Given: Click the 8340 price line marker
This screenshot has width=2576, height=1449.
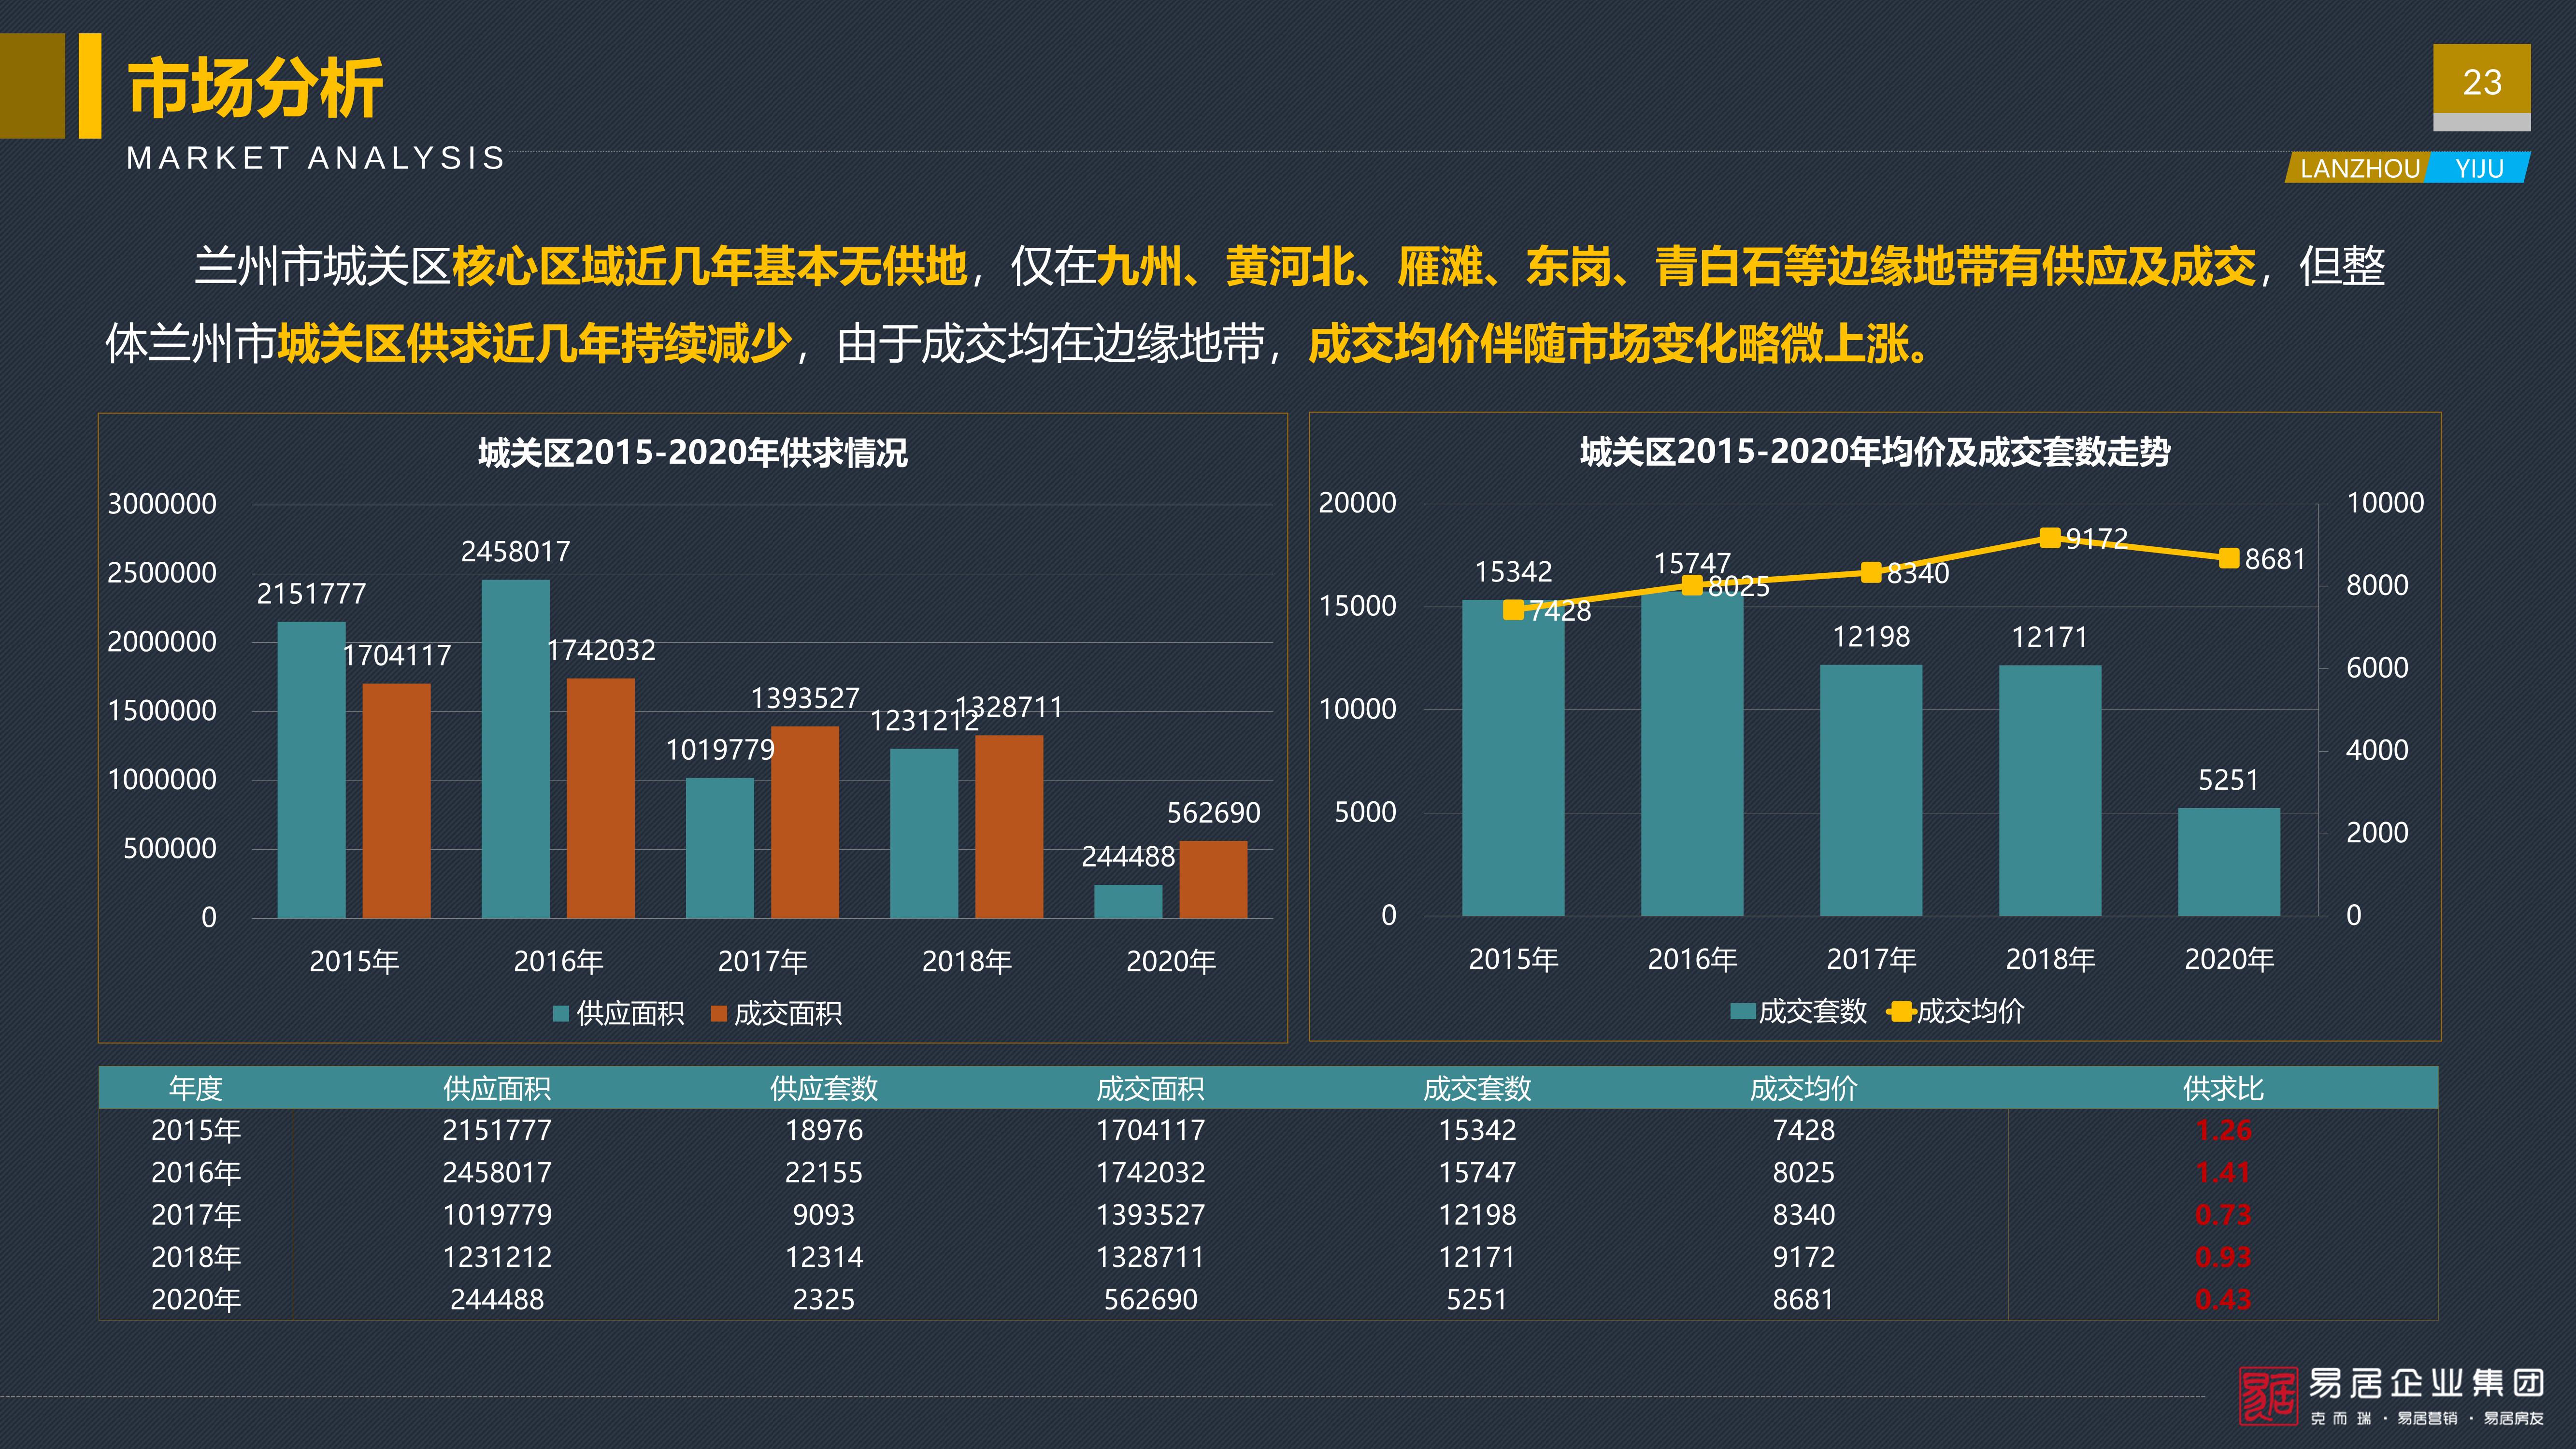Looking at the screenshot, I should coord(1871,572).
